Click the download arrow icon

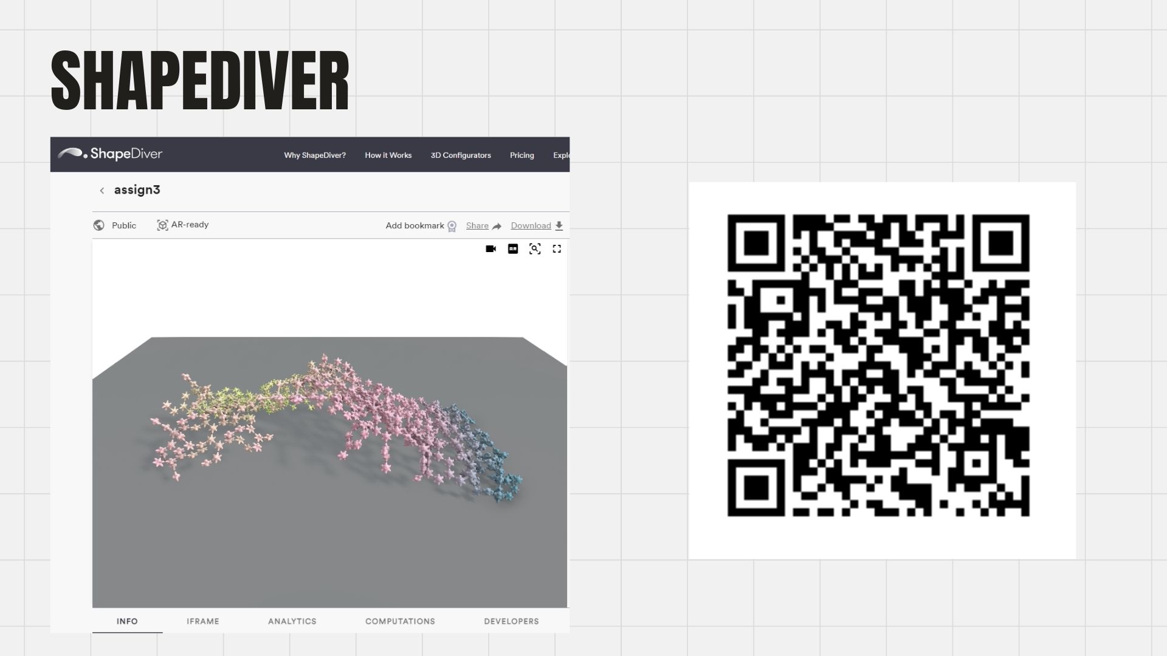point(559,226)
